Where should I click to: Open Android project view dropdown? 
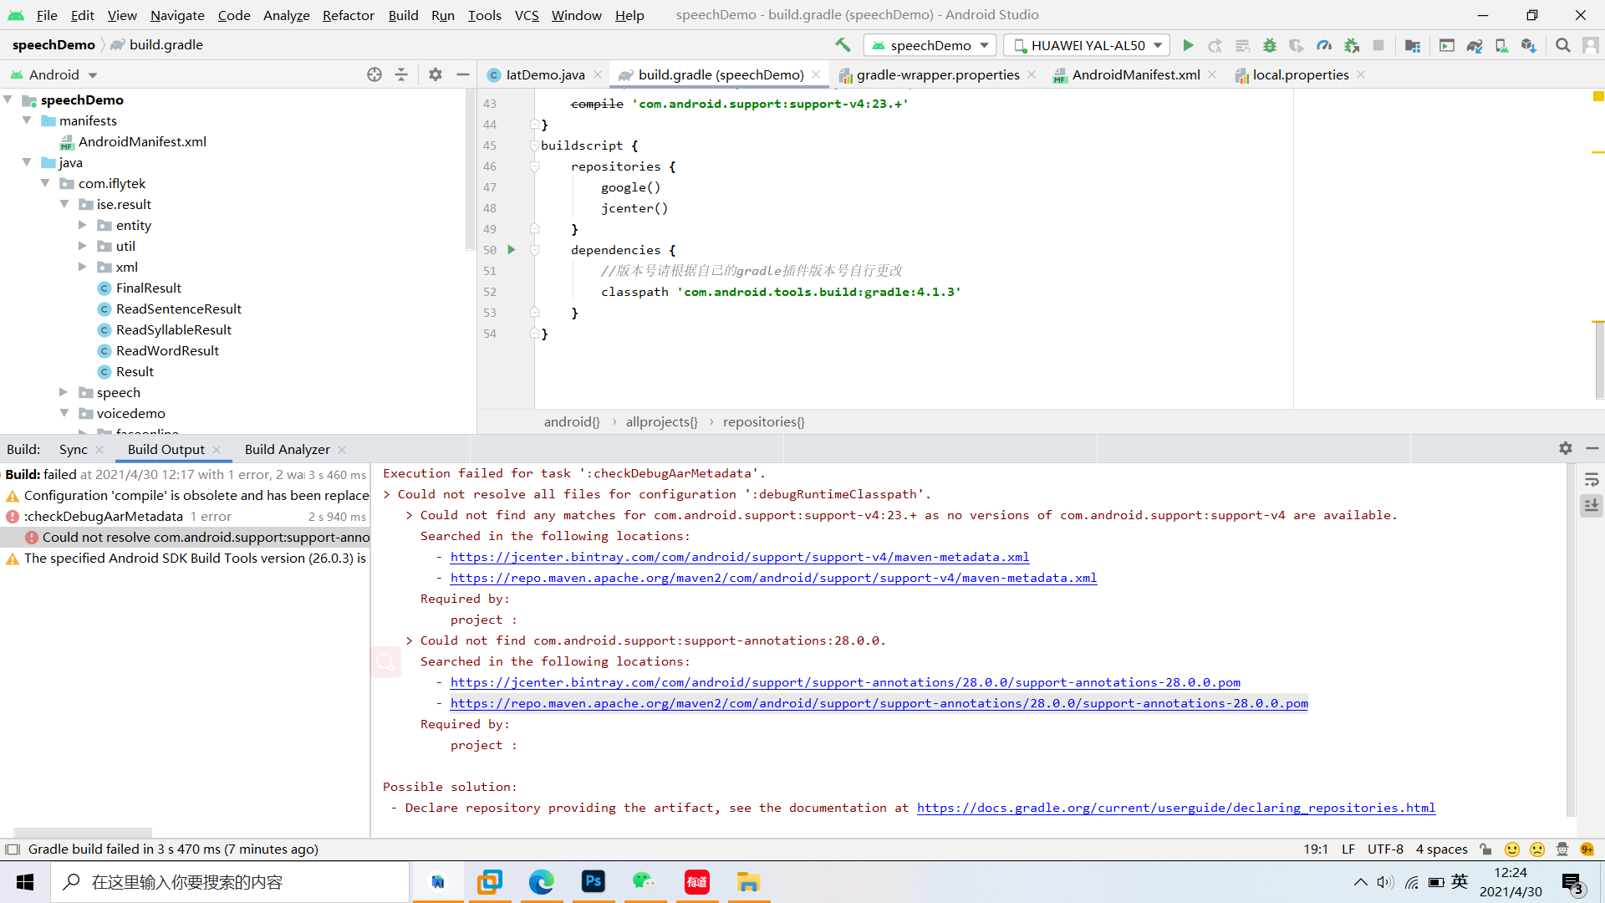pyautogui.click(x=53, y=75)
